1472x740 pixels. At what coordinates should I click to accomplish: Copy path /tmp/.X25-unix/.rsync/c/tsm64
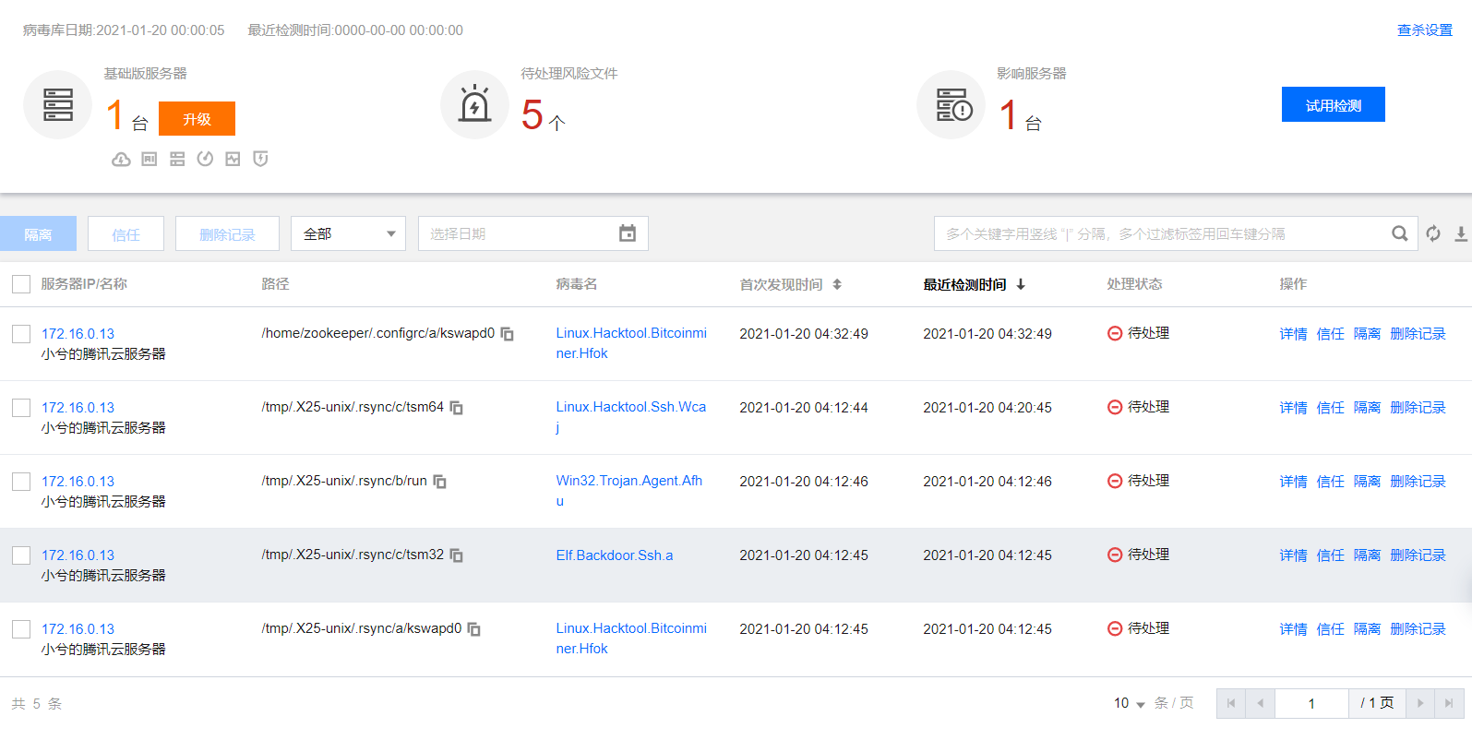[x=457, y=408]
